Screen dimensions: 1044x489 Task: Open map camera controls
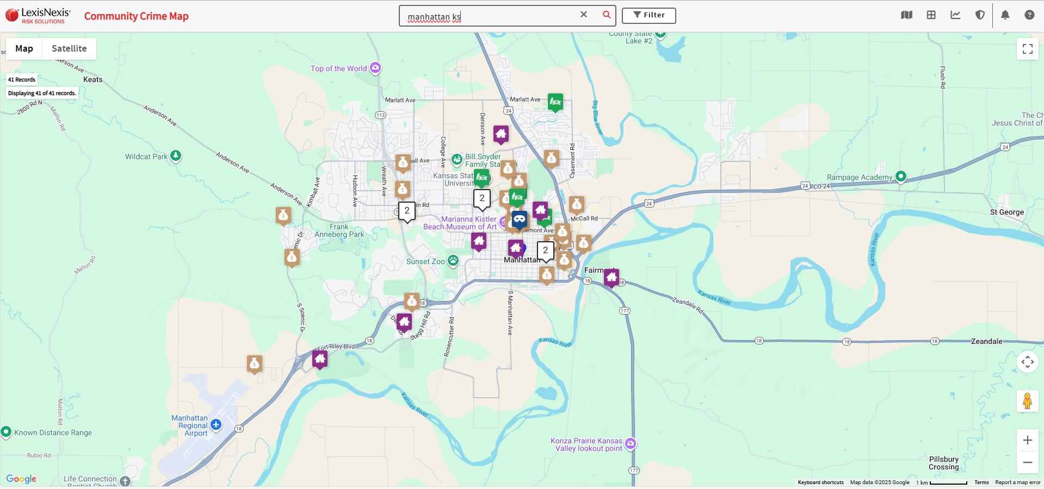coord(1027,362)
